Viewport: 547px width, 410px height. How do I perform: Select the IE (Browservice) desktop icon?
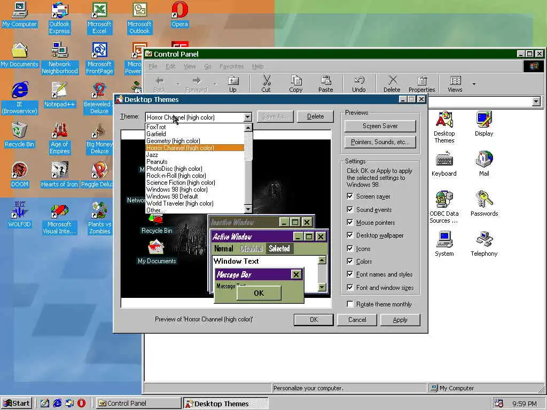point(20,98)
